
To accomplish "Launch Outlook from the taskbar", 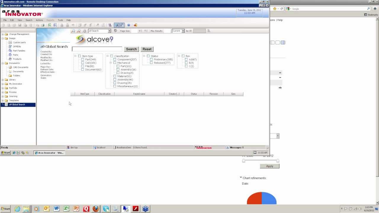I will pos(46,209).
